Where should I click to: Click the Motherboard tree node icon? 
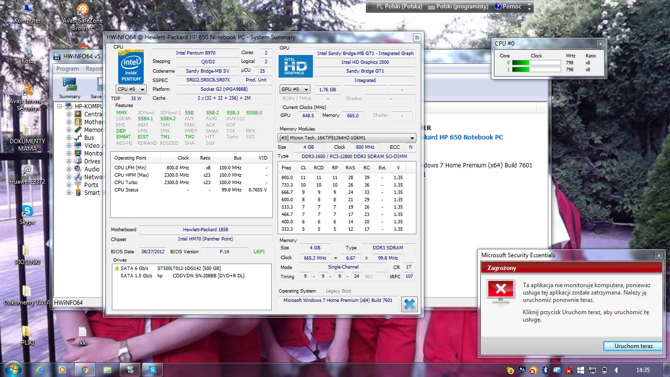tap(78, 122)
